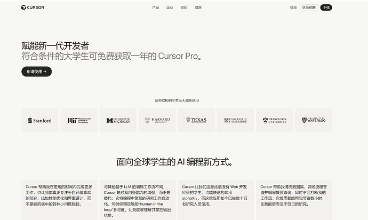Click the 申请使用 apply button
368x220 pixels.
point(36,72)
